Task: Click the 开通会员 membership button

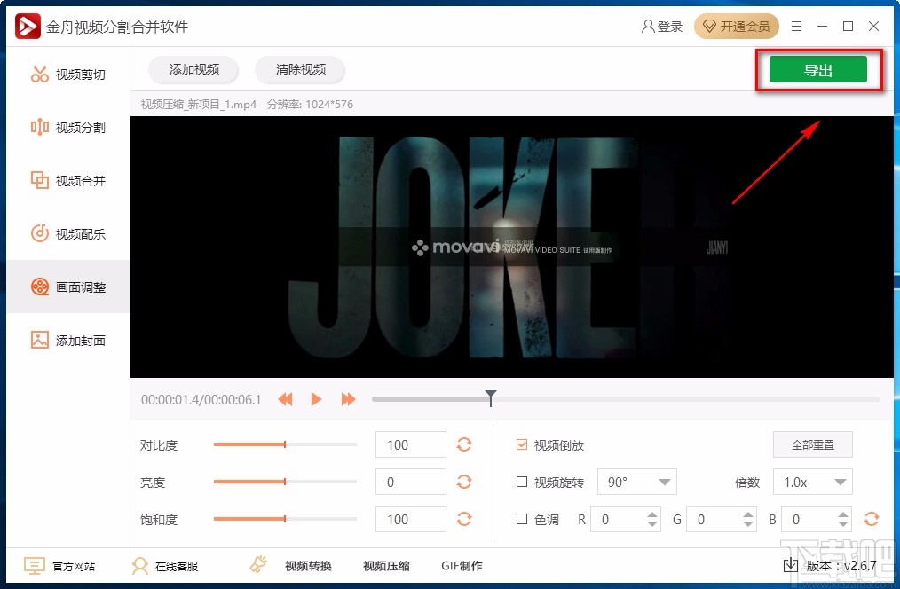Action: pos(737,27)
